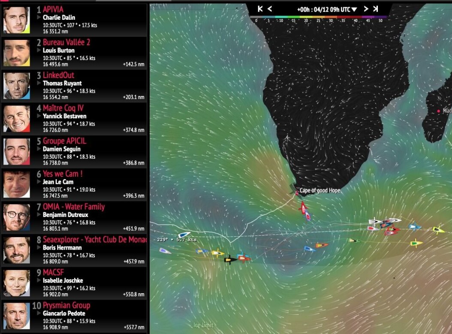Image resolution: width=452 pixels, height=334 pixels.
Task: Step forward one timeline step
Action: click(x=366, y=9)
